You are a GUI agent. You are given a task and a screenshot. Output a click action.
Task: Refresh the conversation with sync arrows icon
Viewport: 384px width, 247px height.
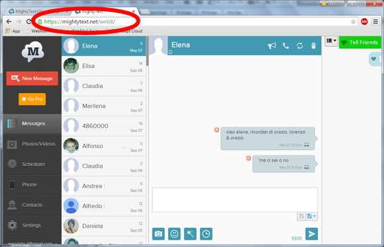point(299,46)
